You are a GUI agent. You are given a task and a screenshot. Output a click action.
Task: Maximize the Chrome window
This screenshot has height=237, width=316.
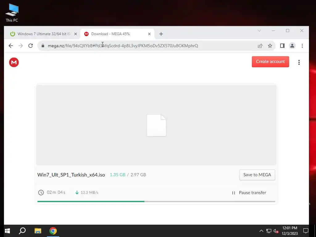click(x=288, y=31)
